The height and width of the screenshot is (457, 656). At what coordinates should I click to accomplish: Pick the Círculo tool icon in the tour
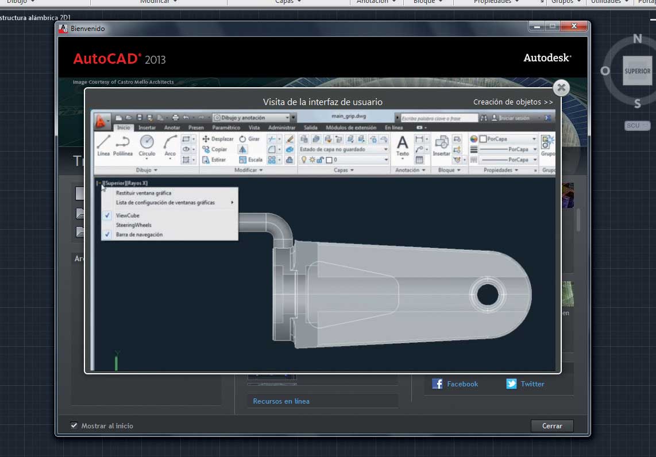point(147,142)
